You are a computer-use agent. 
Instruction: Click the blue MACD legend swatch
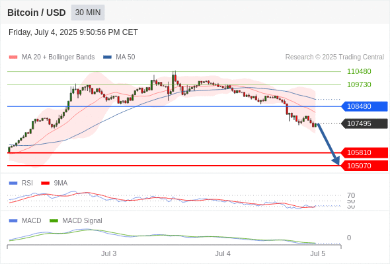tap(13, 221)
